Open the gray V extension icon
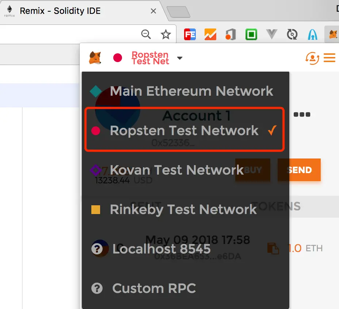This screenshot has width=339, height=309. tap(271, 34)
